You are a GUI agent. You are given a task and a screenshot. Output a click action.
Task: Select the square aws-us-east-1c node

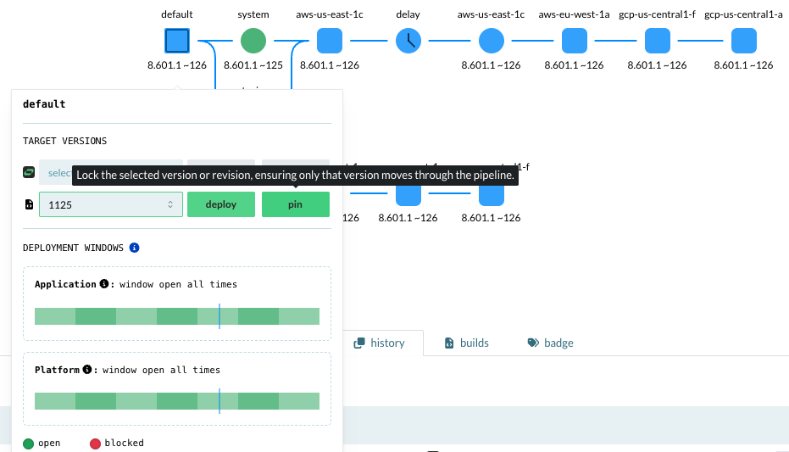[x=330, y=41]
